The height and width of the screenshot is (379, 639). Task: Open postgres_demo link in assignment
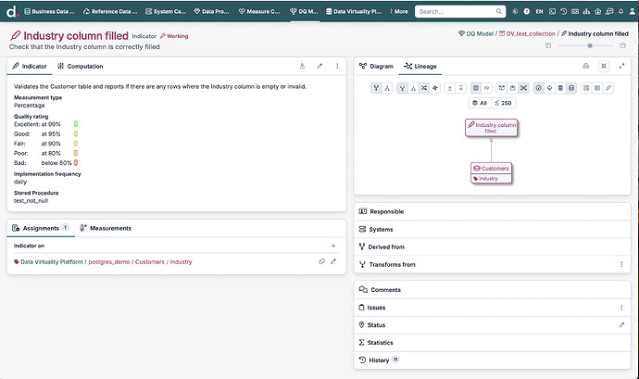pyautogui.click(x=108, y=262)
